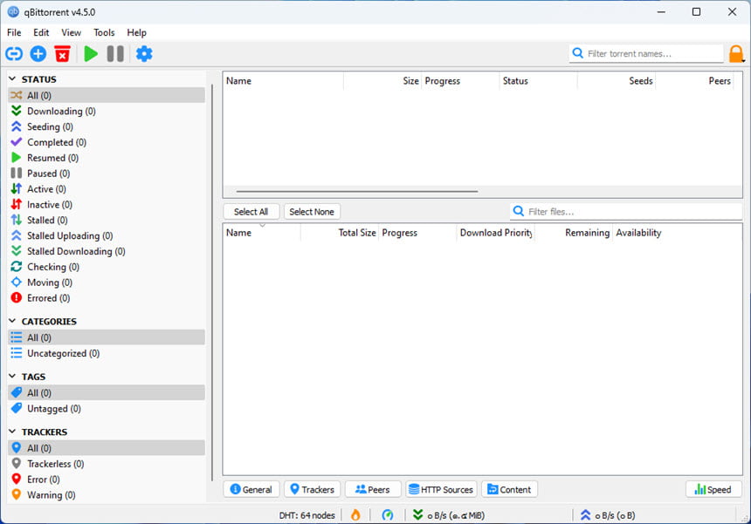
Task: Open the Tools menu
Action: click(104, 32)
